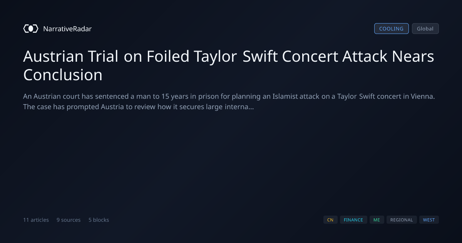Select the FINANCE tag

353,220
